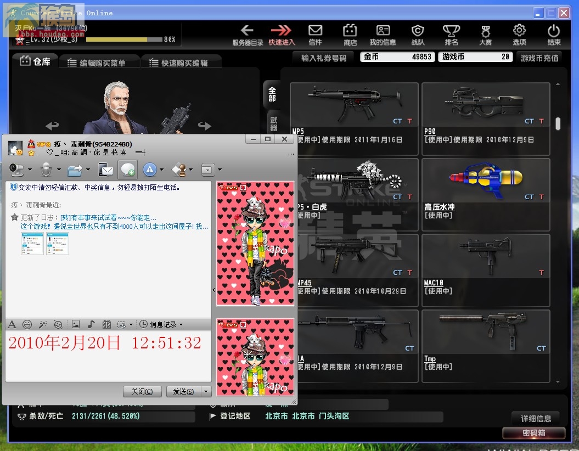The width and height of the screenshot is (579, 451).
Task: Insert a picture with the image icon
Action: (76, 324)
